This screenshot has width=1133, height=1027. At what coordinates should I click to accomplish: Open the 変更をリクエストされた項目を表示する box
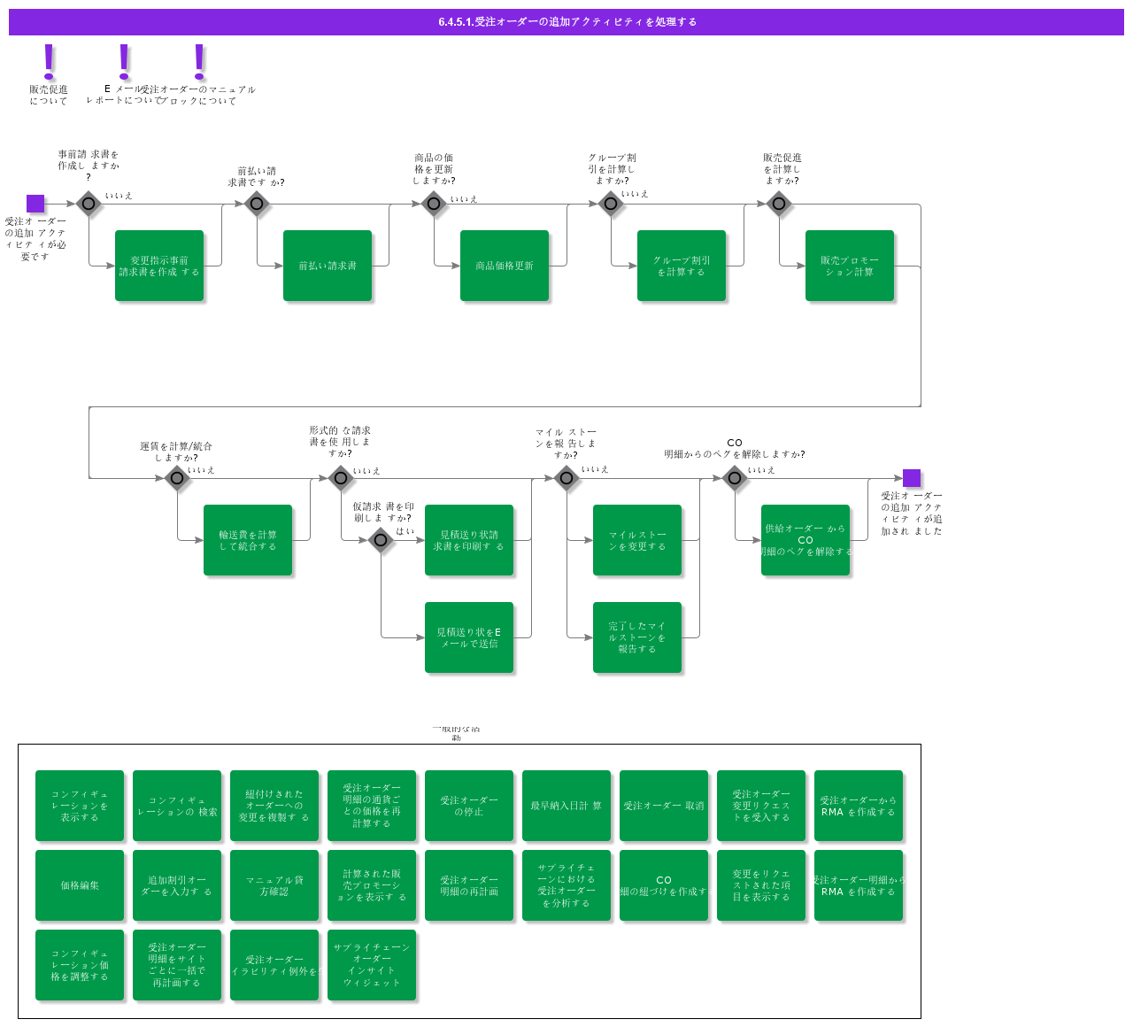click(761, 885)
